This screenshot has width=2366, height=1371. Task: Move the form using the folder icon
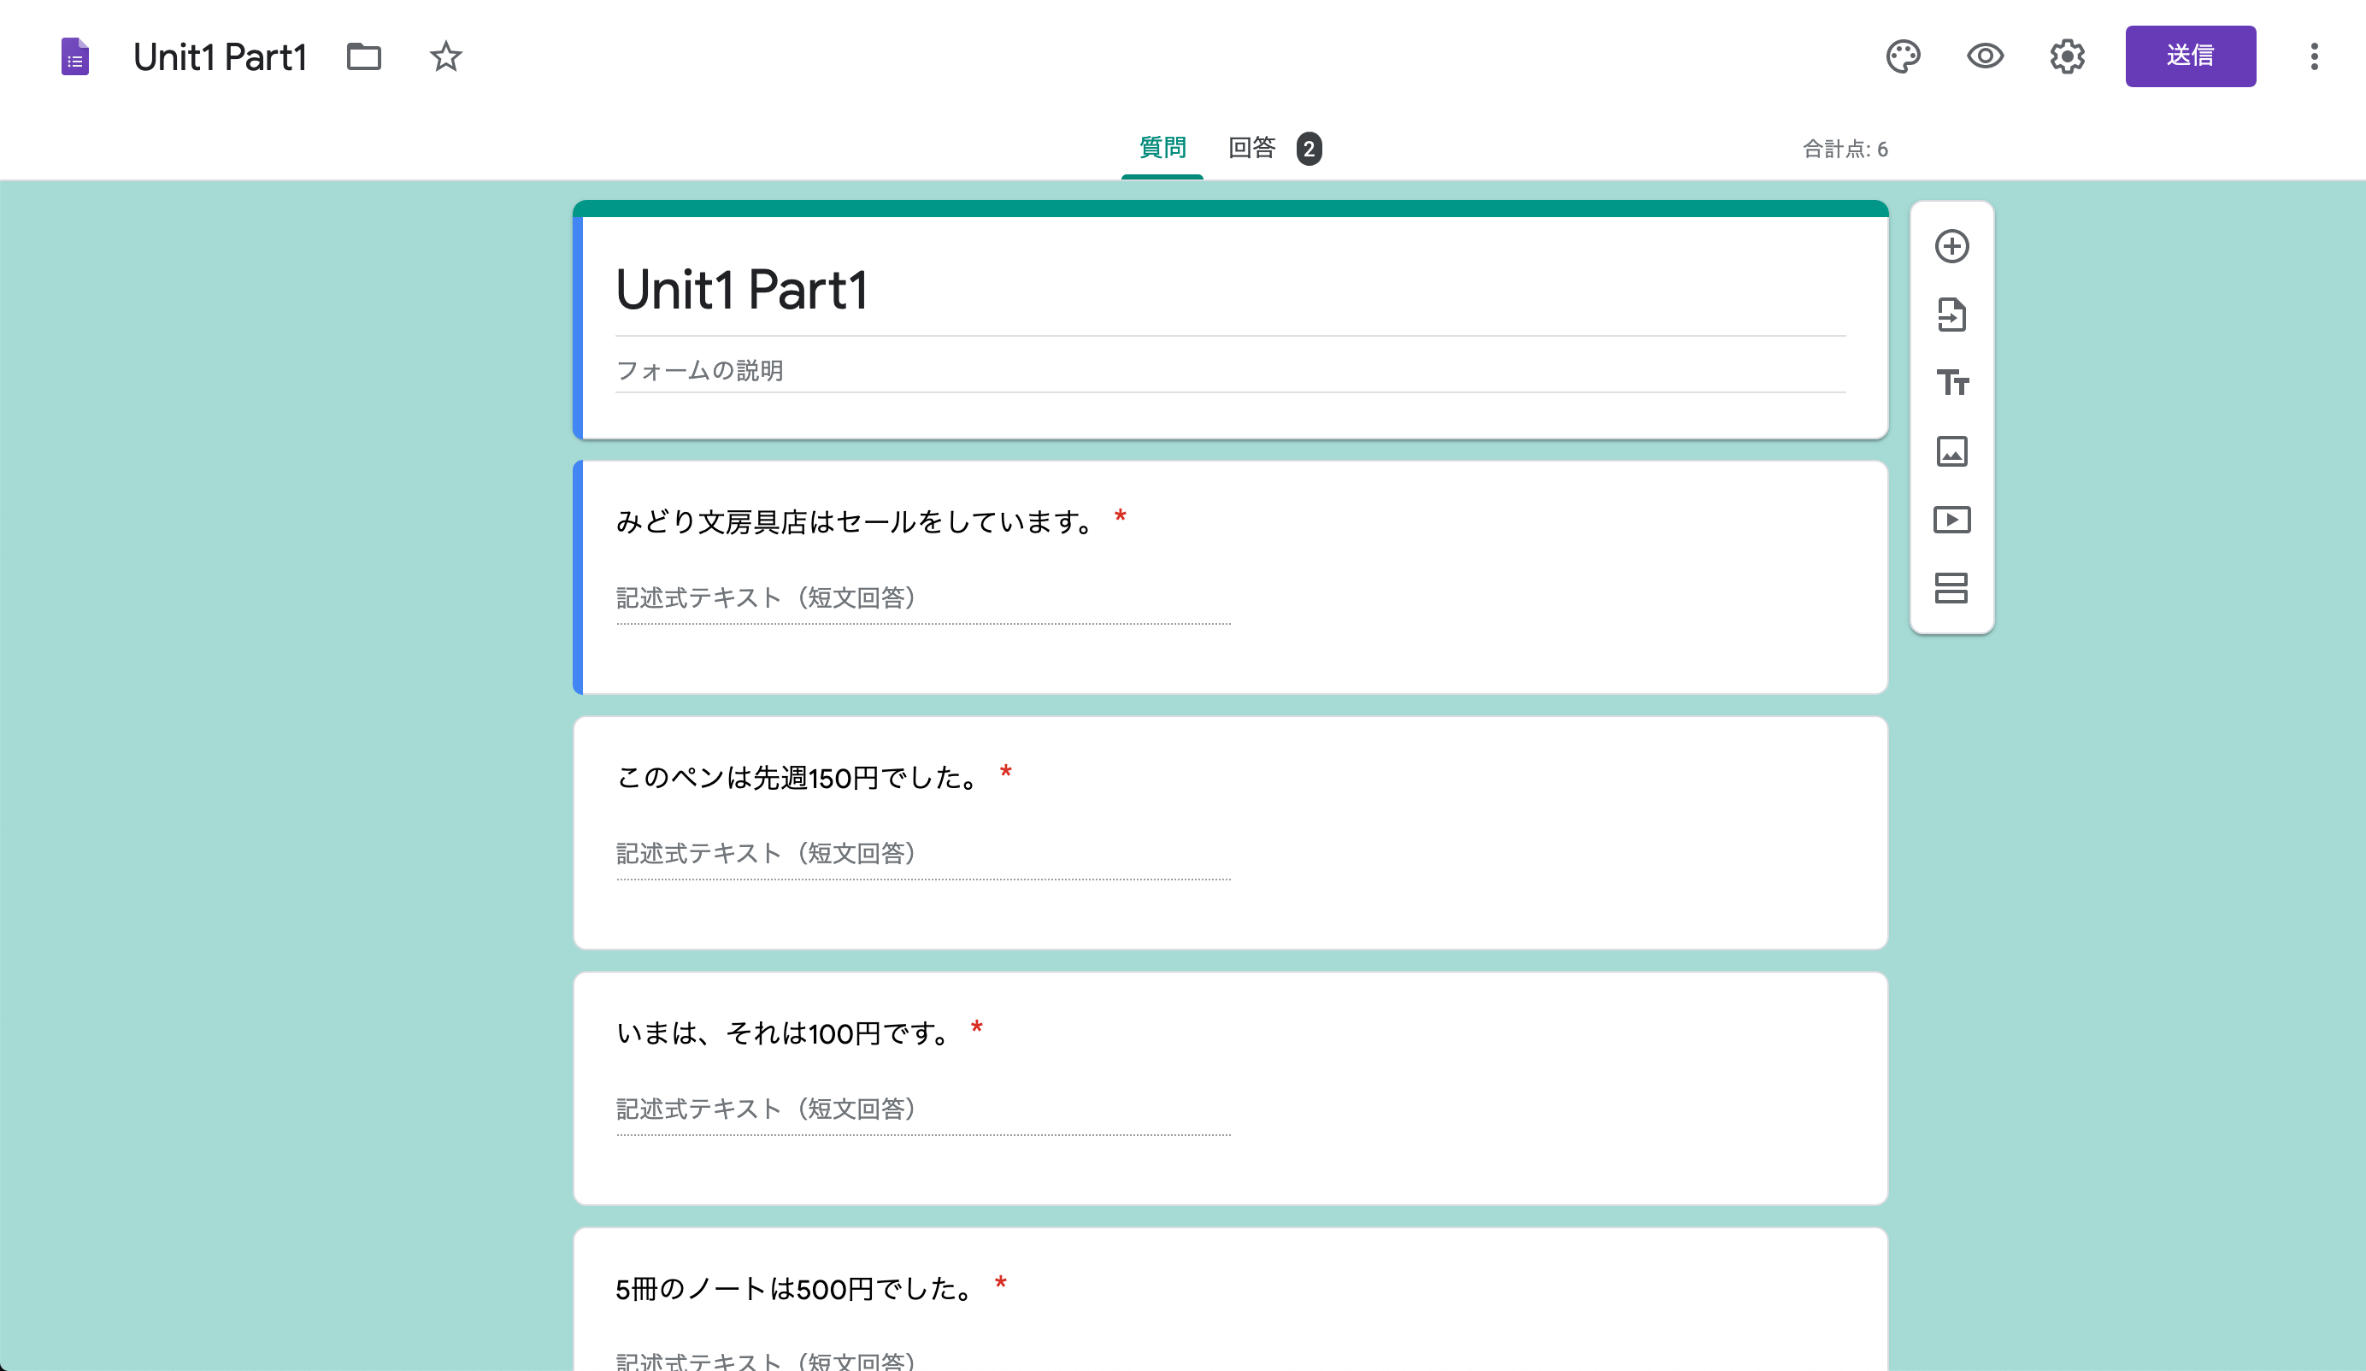tap(363, 56)
